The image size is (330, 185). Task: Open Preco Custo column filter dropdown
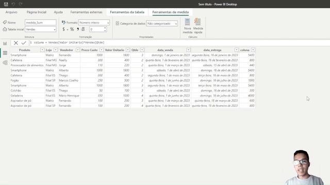coord(102,50)
